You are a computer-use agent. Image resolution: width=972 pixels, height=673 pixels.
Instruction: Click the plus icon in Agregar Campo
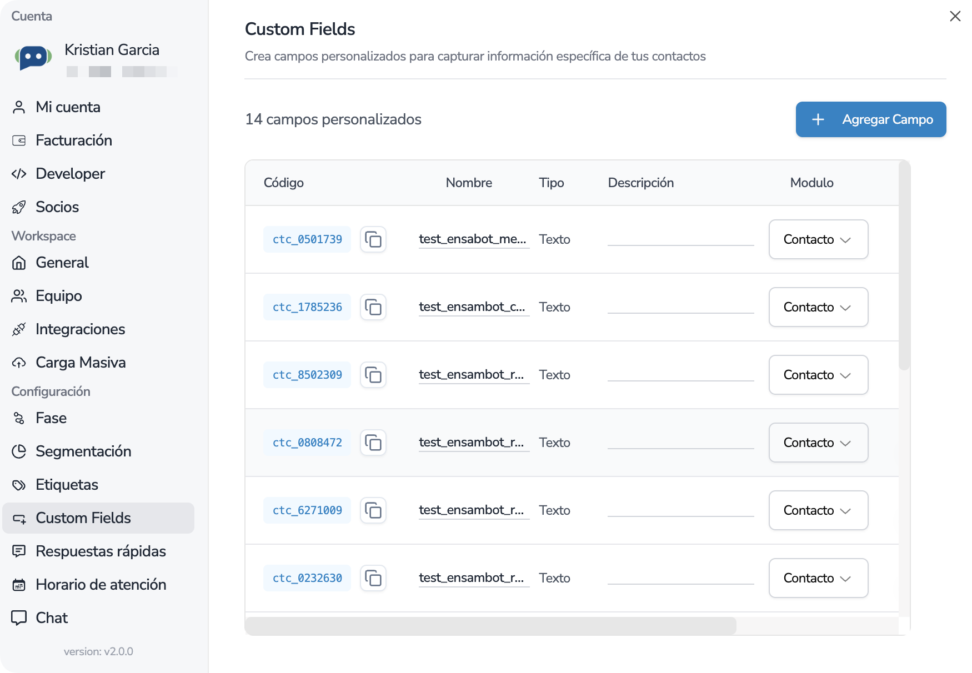pos(818,119)
